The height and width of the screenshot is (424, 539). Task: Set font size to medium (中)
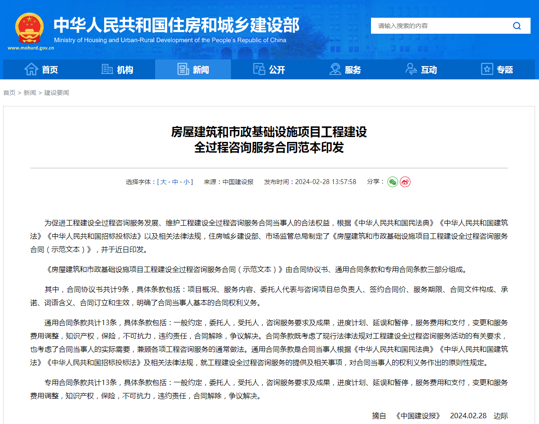click(x=175, y=182)
